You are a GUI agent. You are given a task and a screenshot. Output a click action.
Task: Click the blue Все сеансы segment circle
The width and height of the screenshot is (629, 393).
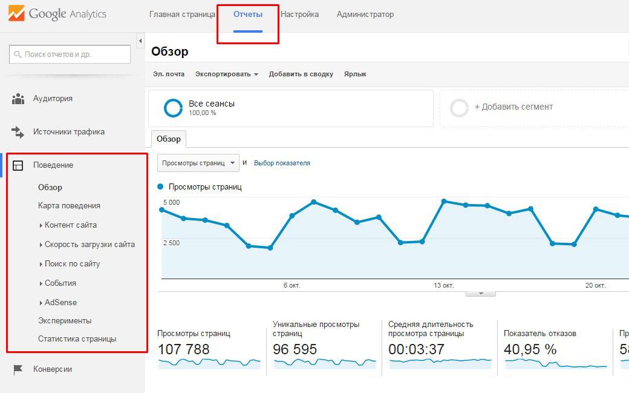[174, 108]
